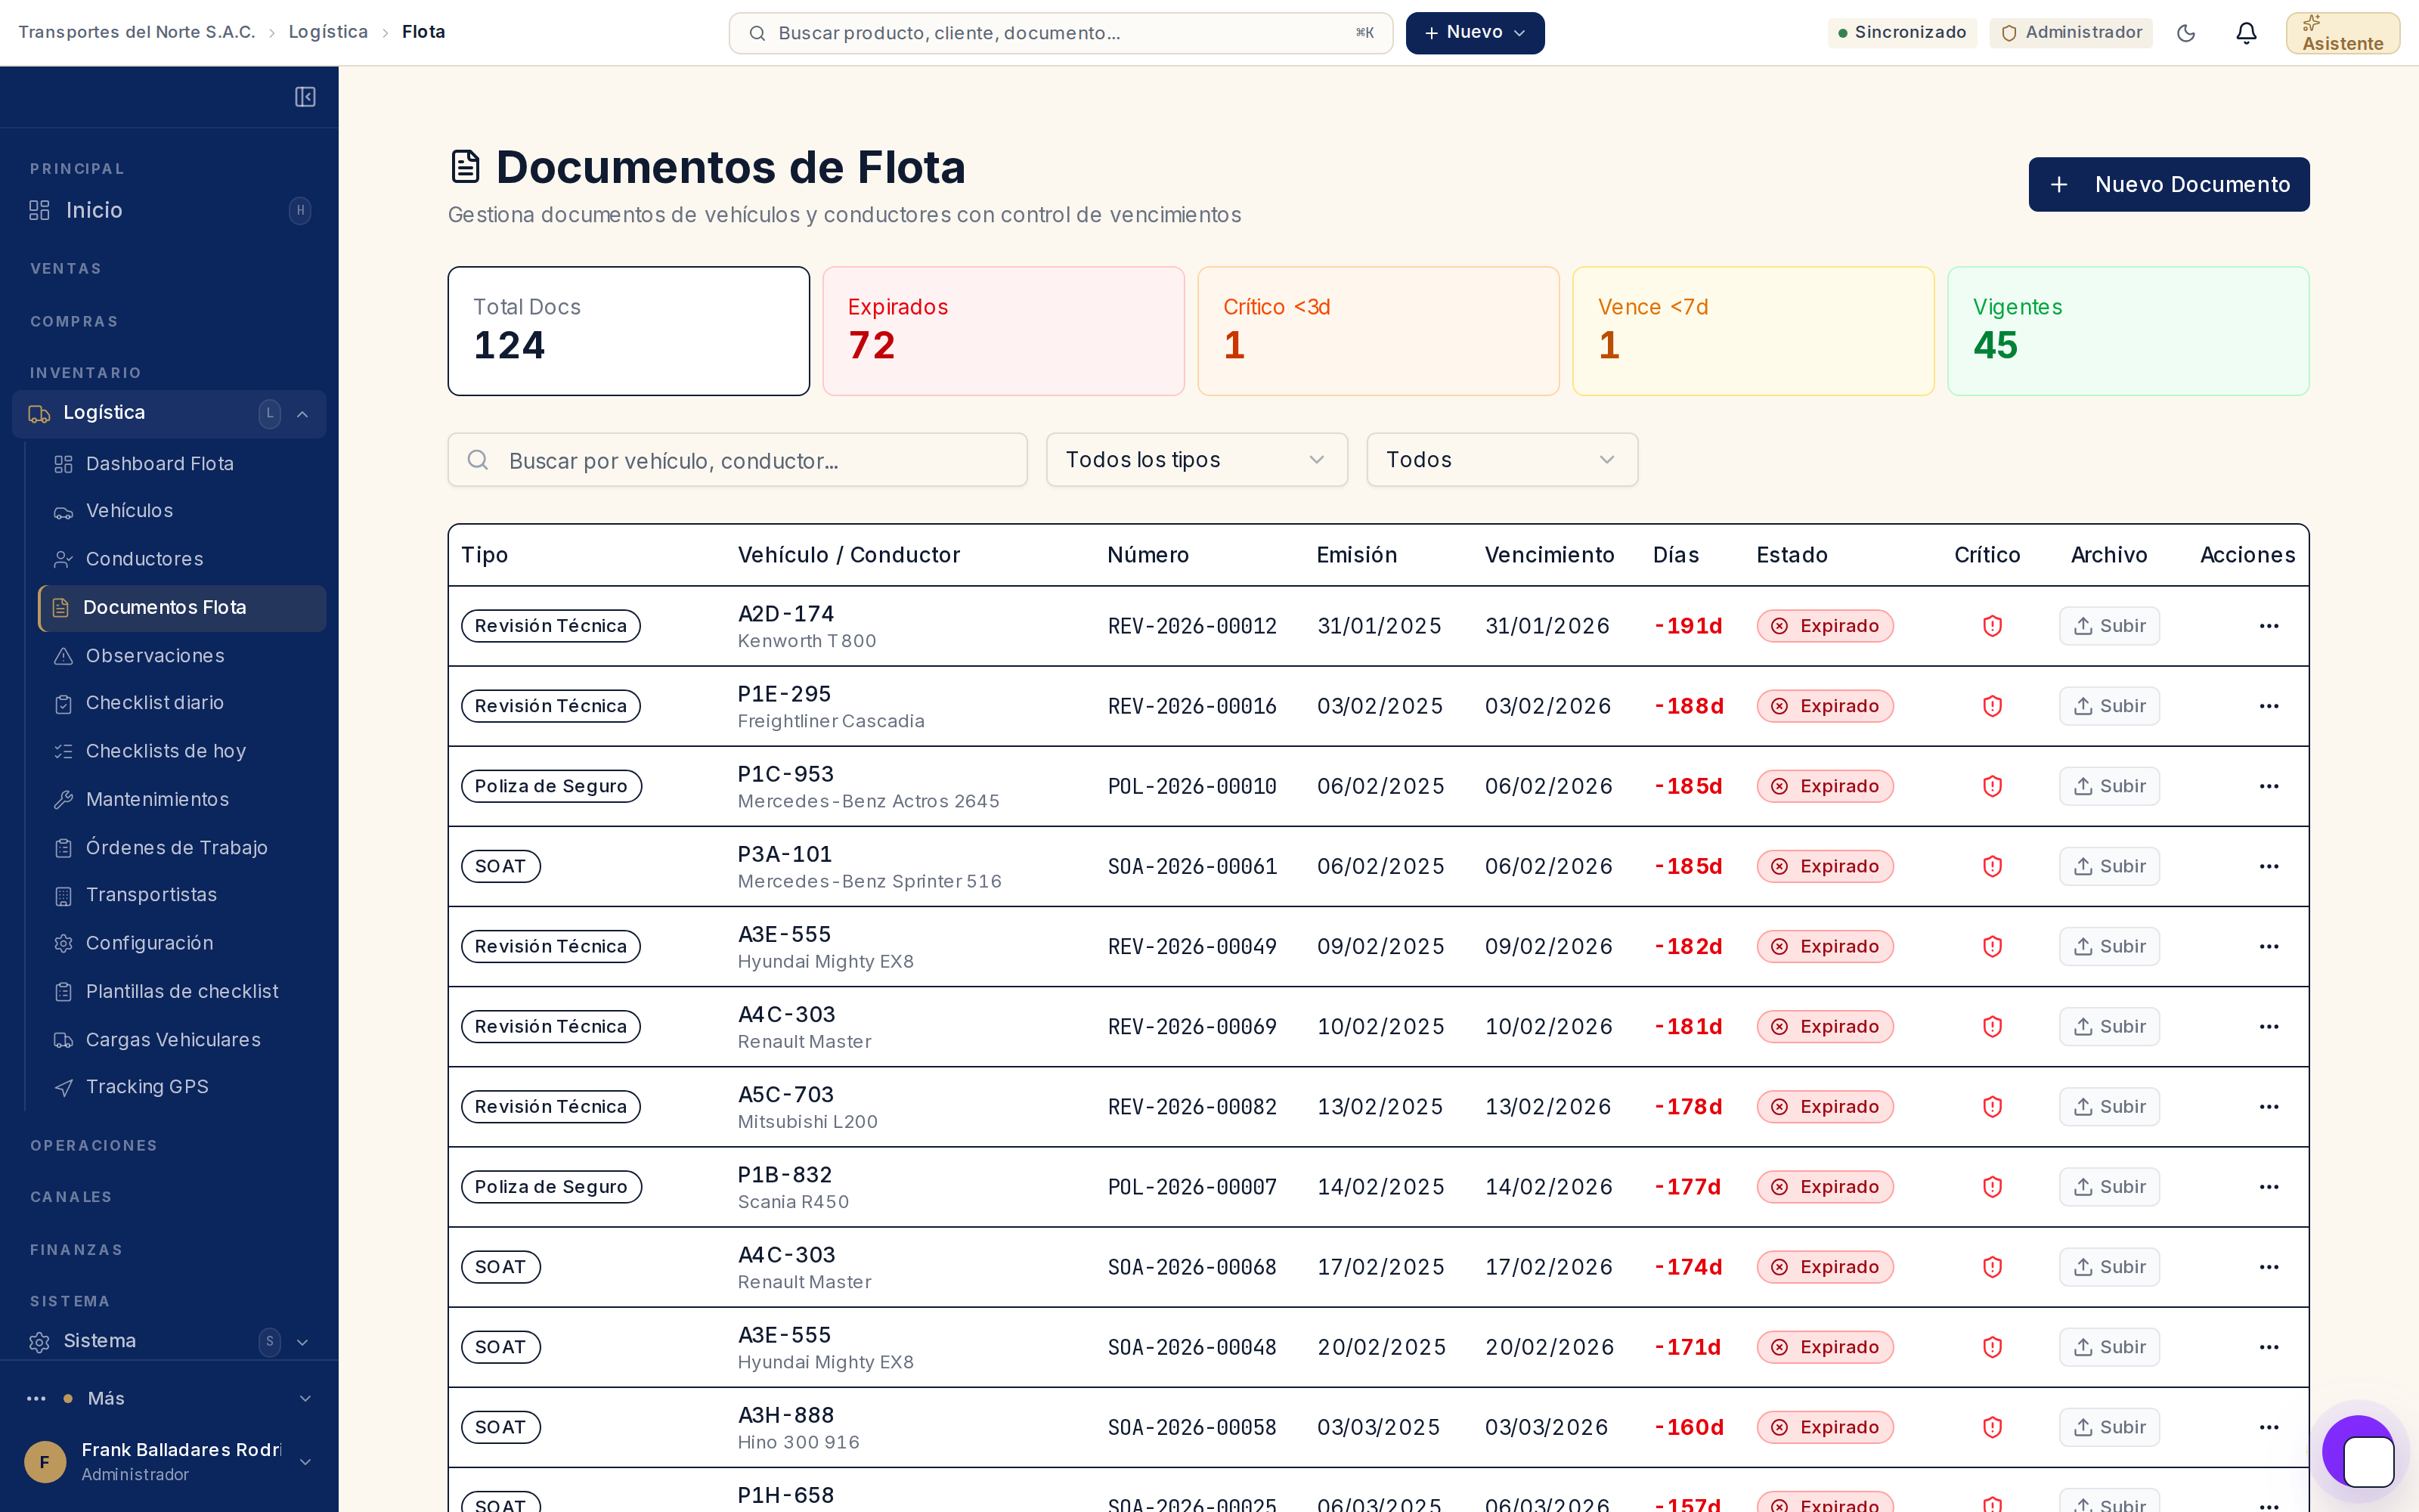2419x1512 pixels.
Task: Click critical shield icon for A2D-174
Action: tap(1992, 626)
